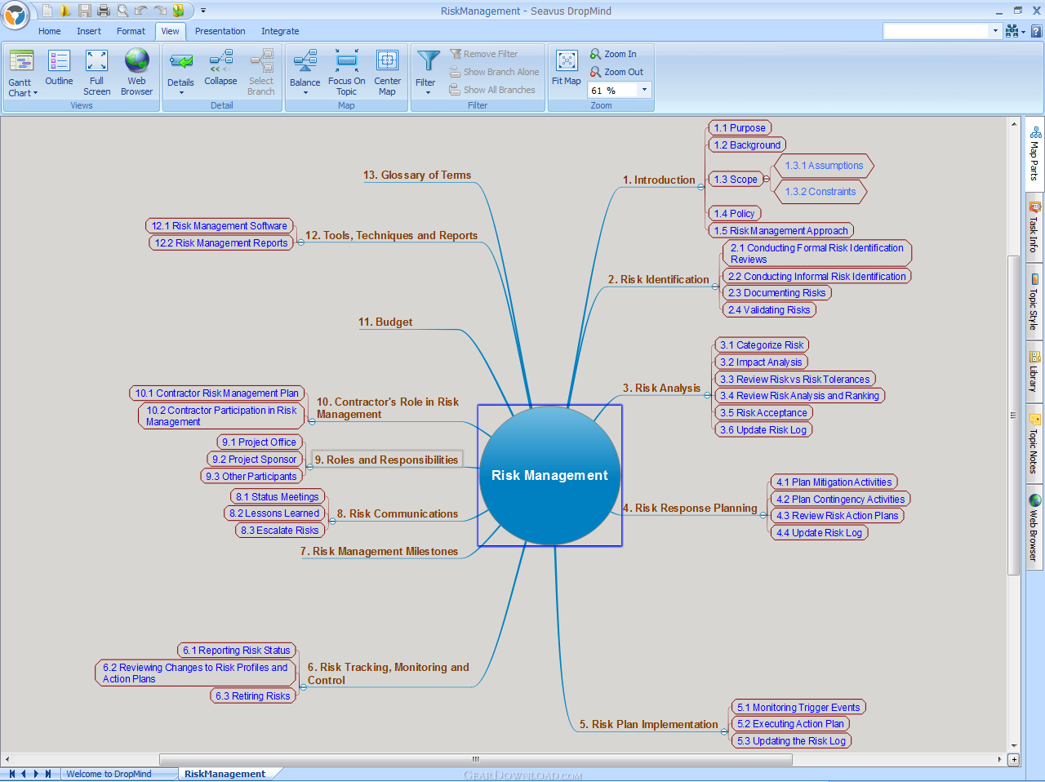Click the green export icon in quick access
This screenshot has height=782, width=1045.
point(178,11)
